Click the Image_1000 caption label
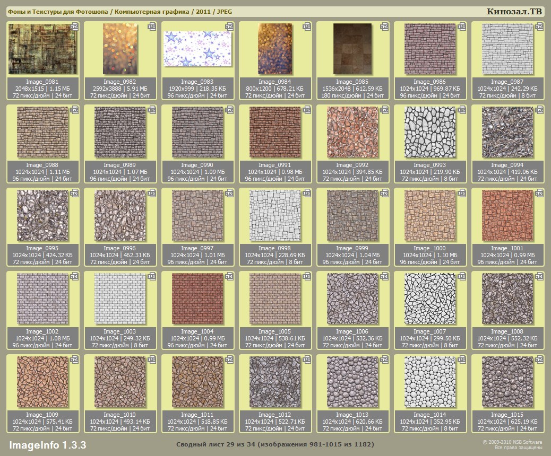551x456 pixels. [x=430, y=248]
